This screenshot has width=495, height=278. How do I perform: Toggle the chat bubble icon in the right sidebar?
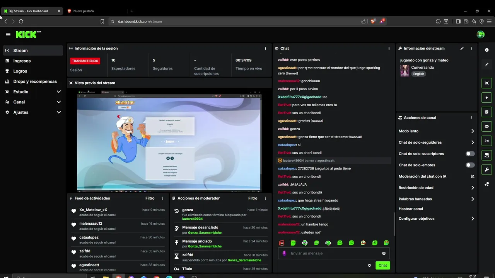click(487, 126)
